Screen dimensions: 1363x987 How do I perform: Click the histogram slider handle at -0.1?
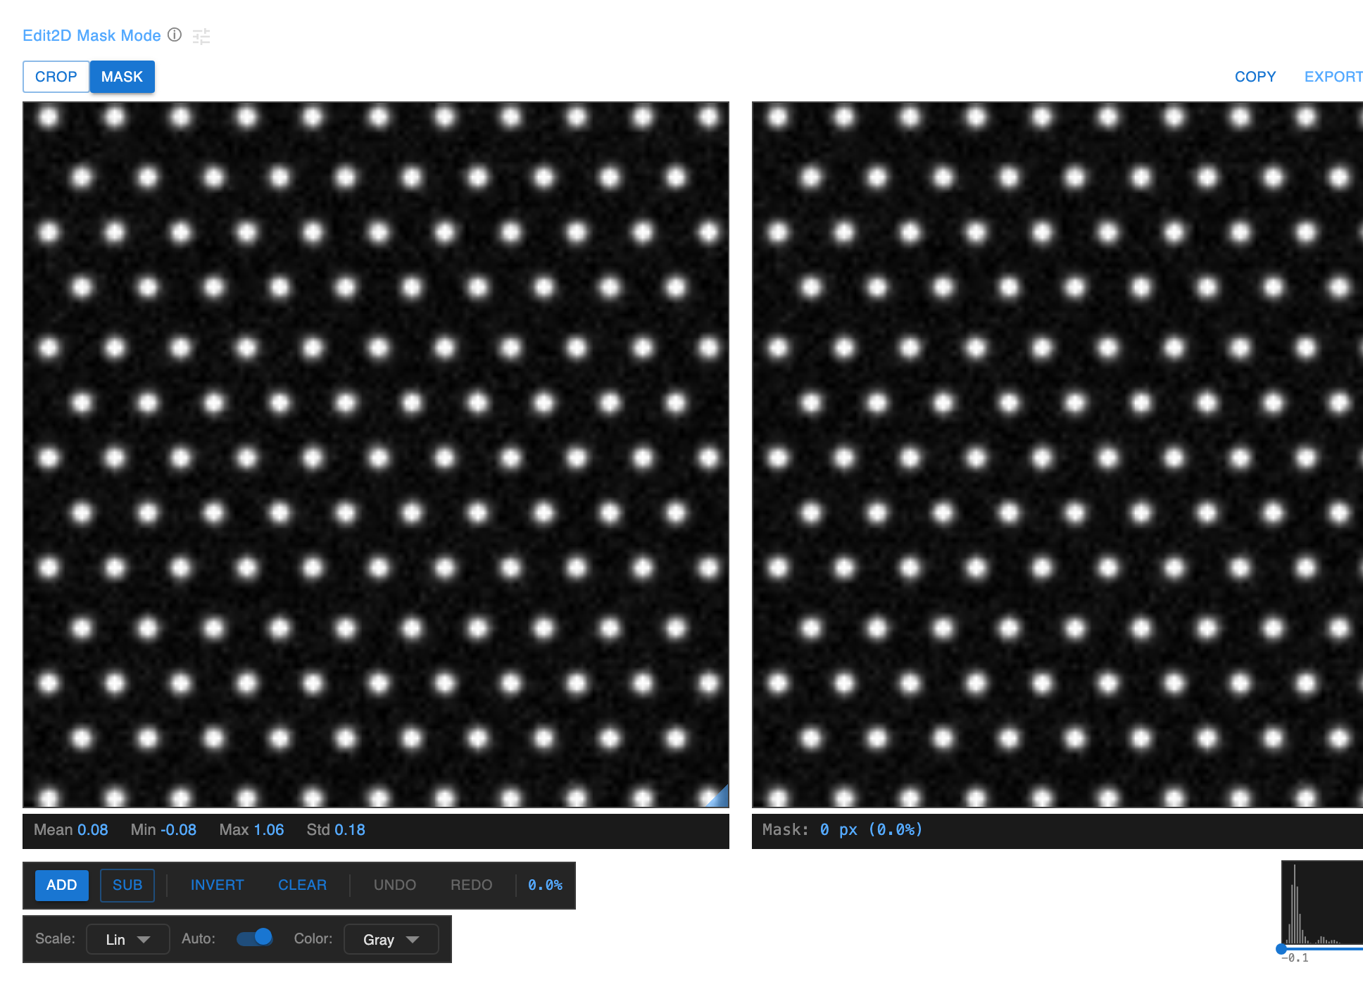click(x=1281, y=949)
